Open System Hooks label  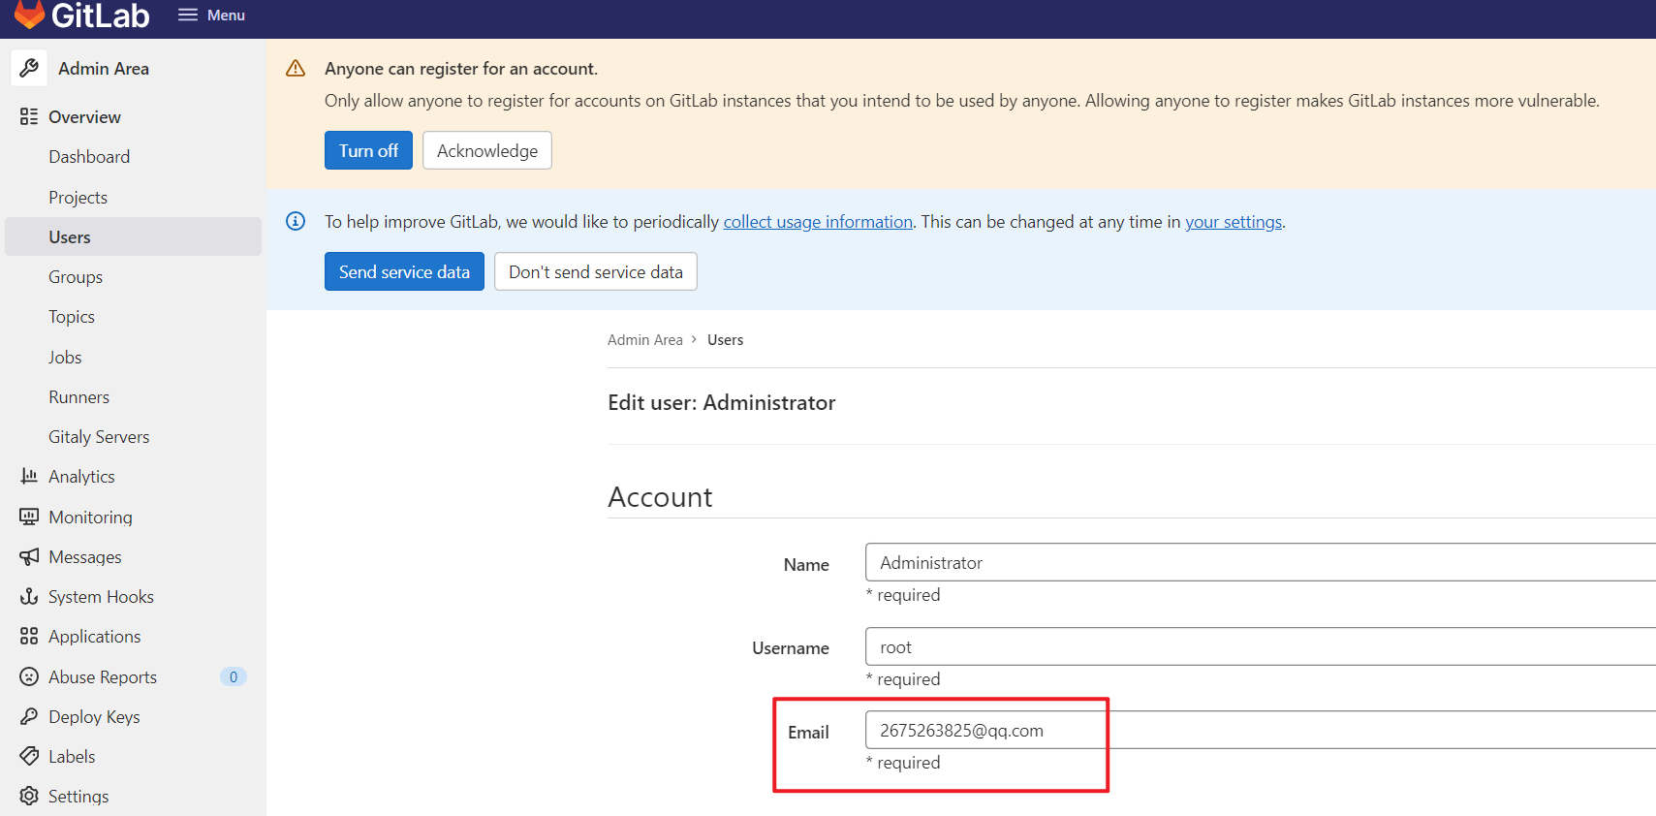pyautogui.click(x=101, y=596)
